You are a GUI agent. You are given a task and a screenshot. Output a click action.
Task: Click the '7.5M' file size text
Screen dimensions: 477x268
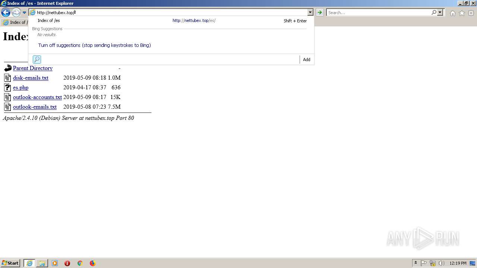pos(114,107)
